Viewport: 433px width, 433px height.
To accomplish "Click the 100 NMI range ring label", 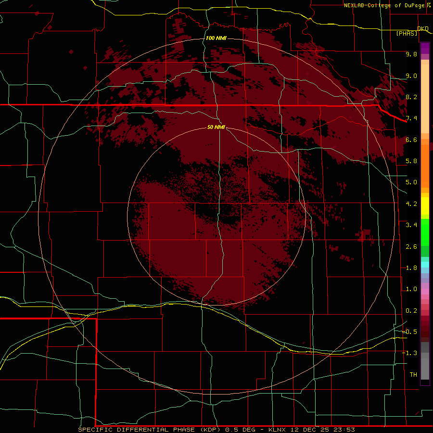I will [216, 38].
